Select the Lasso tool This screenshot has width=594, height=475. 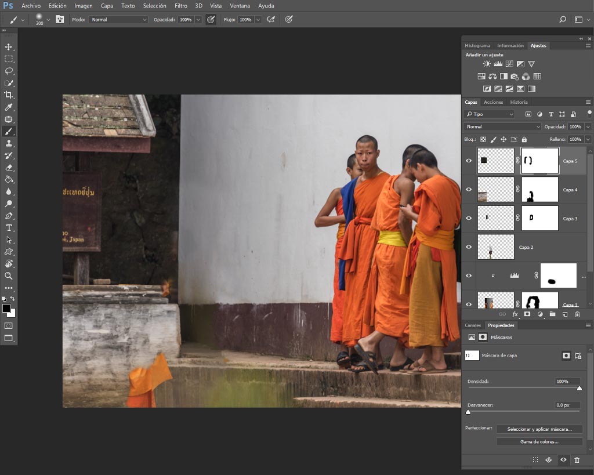click(8, 71)
